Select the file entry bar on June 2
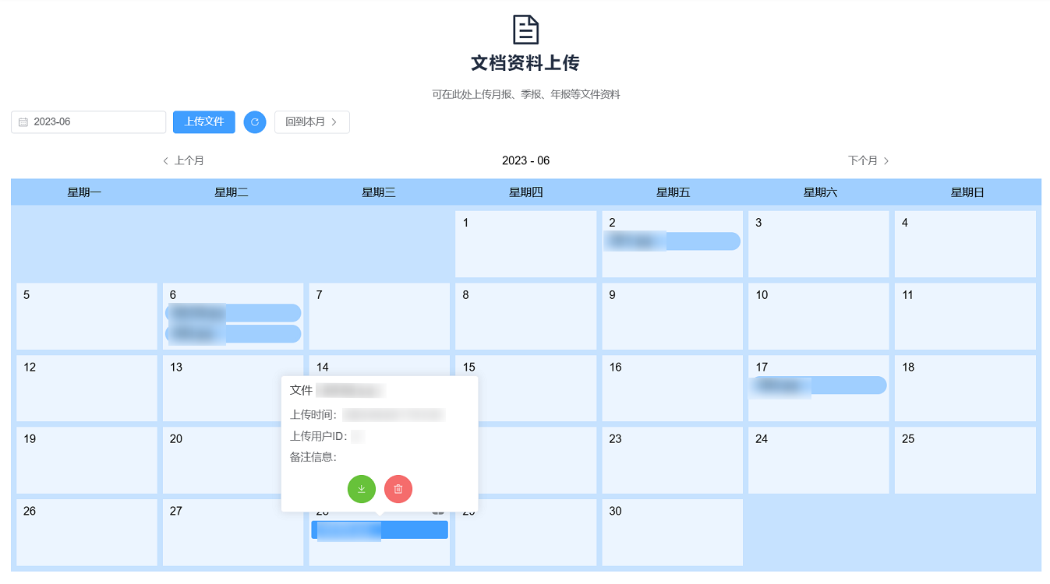The width and height of the screenshot is (1050, 584). [x=672, y=241]
